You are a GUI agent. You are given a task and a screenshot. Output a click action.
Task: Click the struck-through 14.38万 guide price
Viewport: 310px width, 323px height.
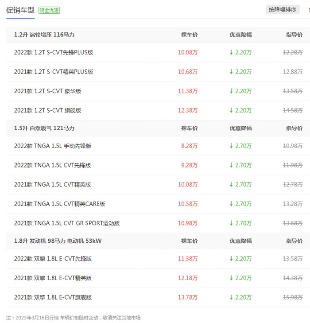tap(293, 278)
